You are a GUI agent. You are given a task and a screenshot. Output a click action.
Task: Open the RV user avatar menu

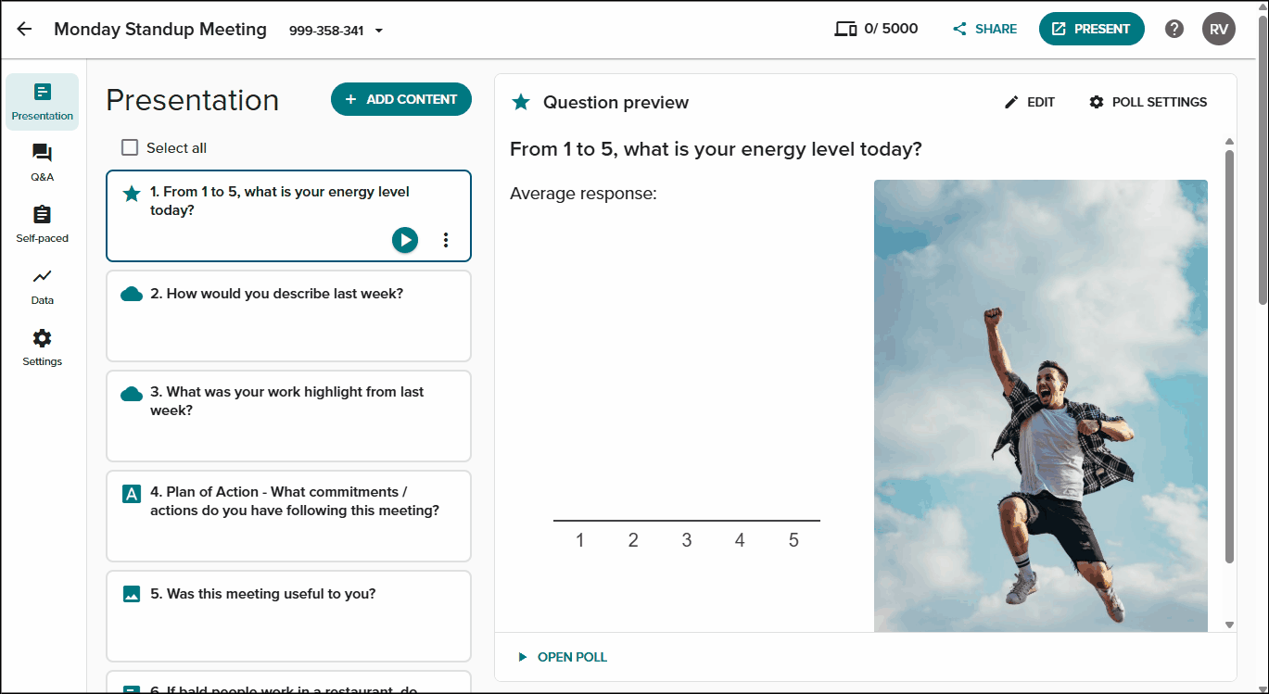coord(1219,29)
